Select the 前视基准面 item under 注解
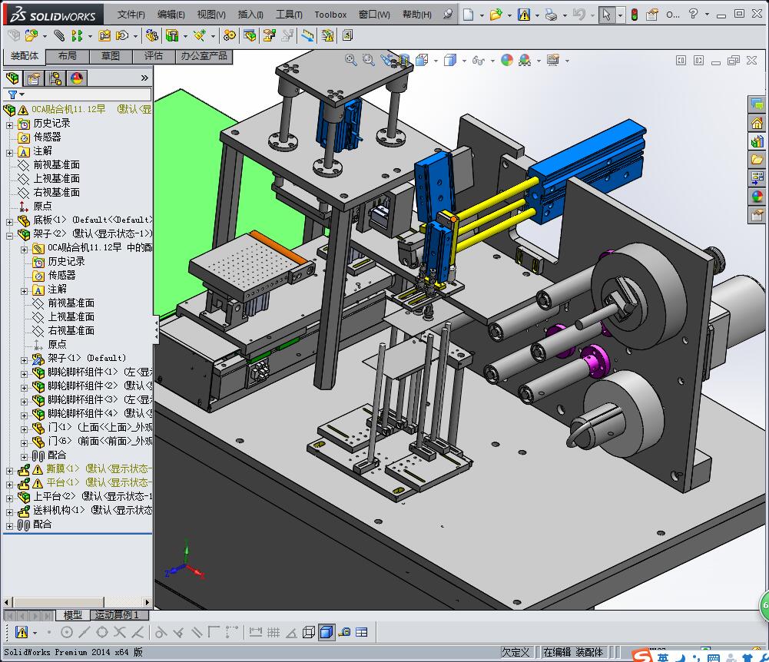 click(x=56, y=165)
